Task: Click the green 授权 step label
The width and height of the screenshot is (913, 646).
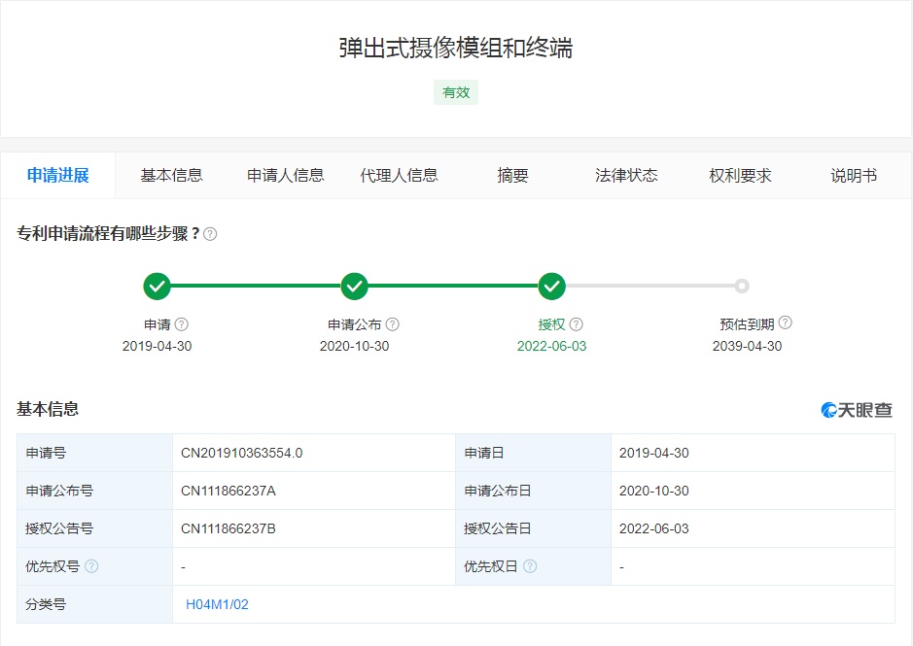Action: (x=551, y=324)
